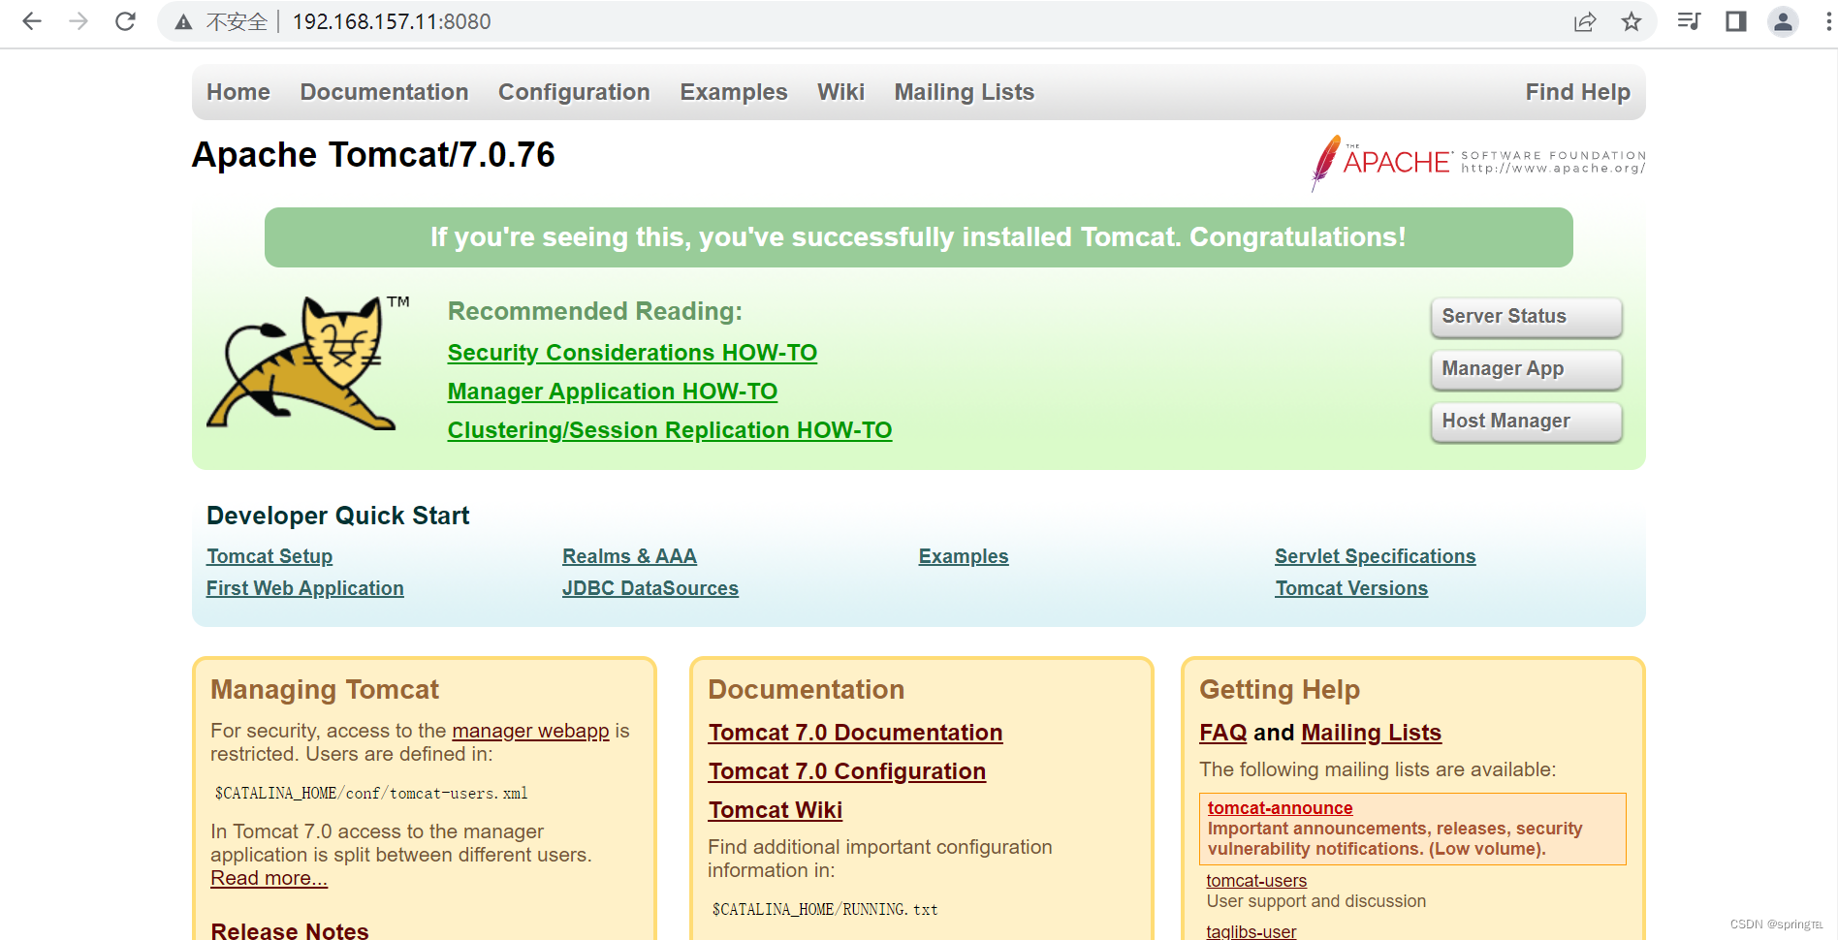Screen dimensions: 1838x940
Task: Open the First Web Application link
Action: (305, 588)
